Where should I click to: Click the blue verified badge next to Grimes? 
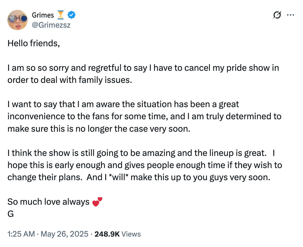click(71, 15)
